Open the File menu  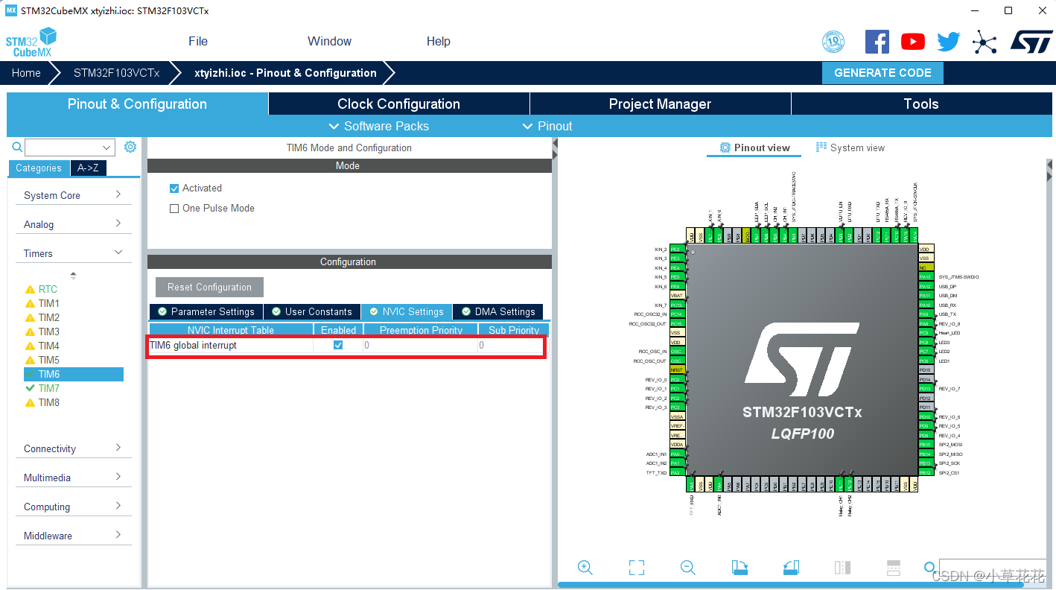coord(198,42)
